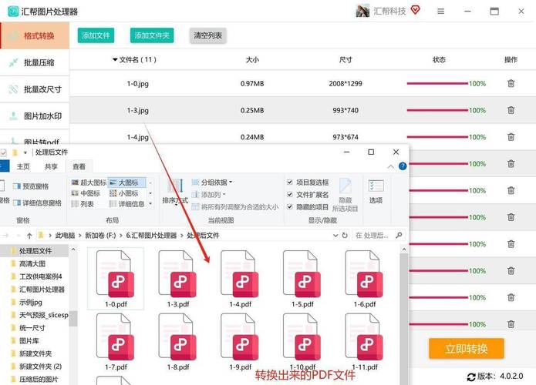The image size is (536, 385).
Task: Select the 1-5.pdf file
Action: 302,279
